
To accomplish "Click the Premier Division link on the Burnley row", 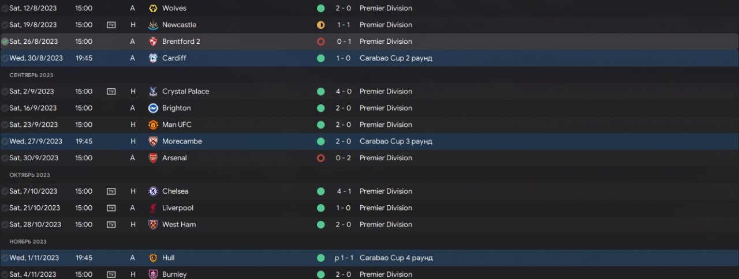I will tap(386, 274).
